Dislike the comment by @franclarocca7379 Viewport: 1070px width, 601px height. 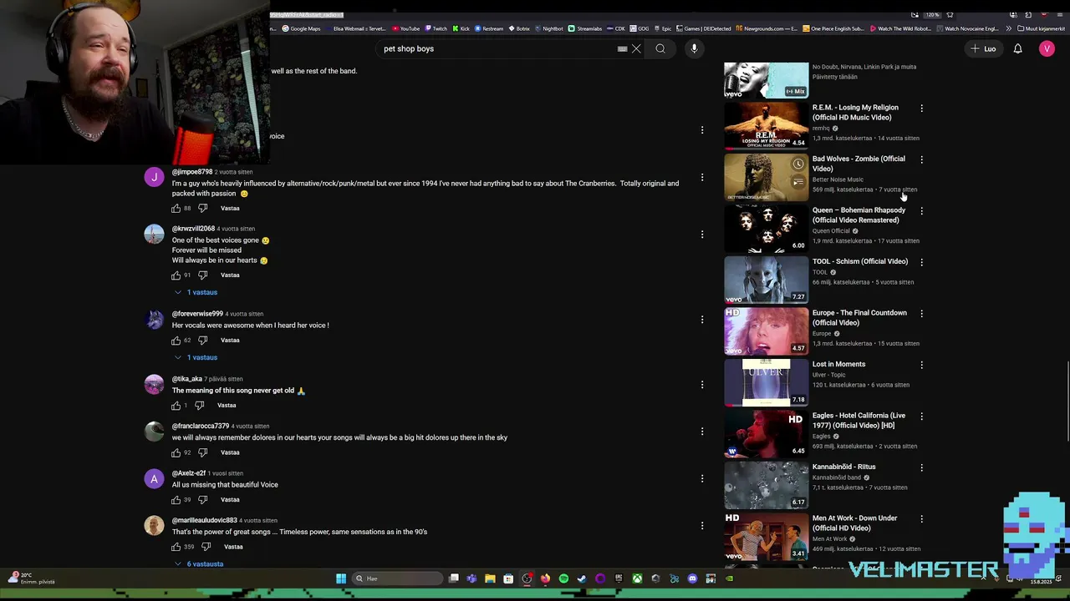202,452
